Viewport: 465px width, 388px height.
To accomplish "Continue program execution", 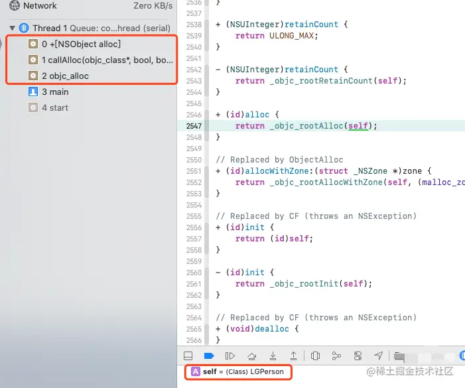I will pyautogui.click(x=230, y=356).
